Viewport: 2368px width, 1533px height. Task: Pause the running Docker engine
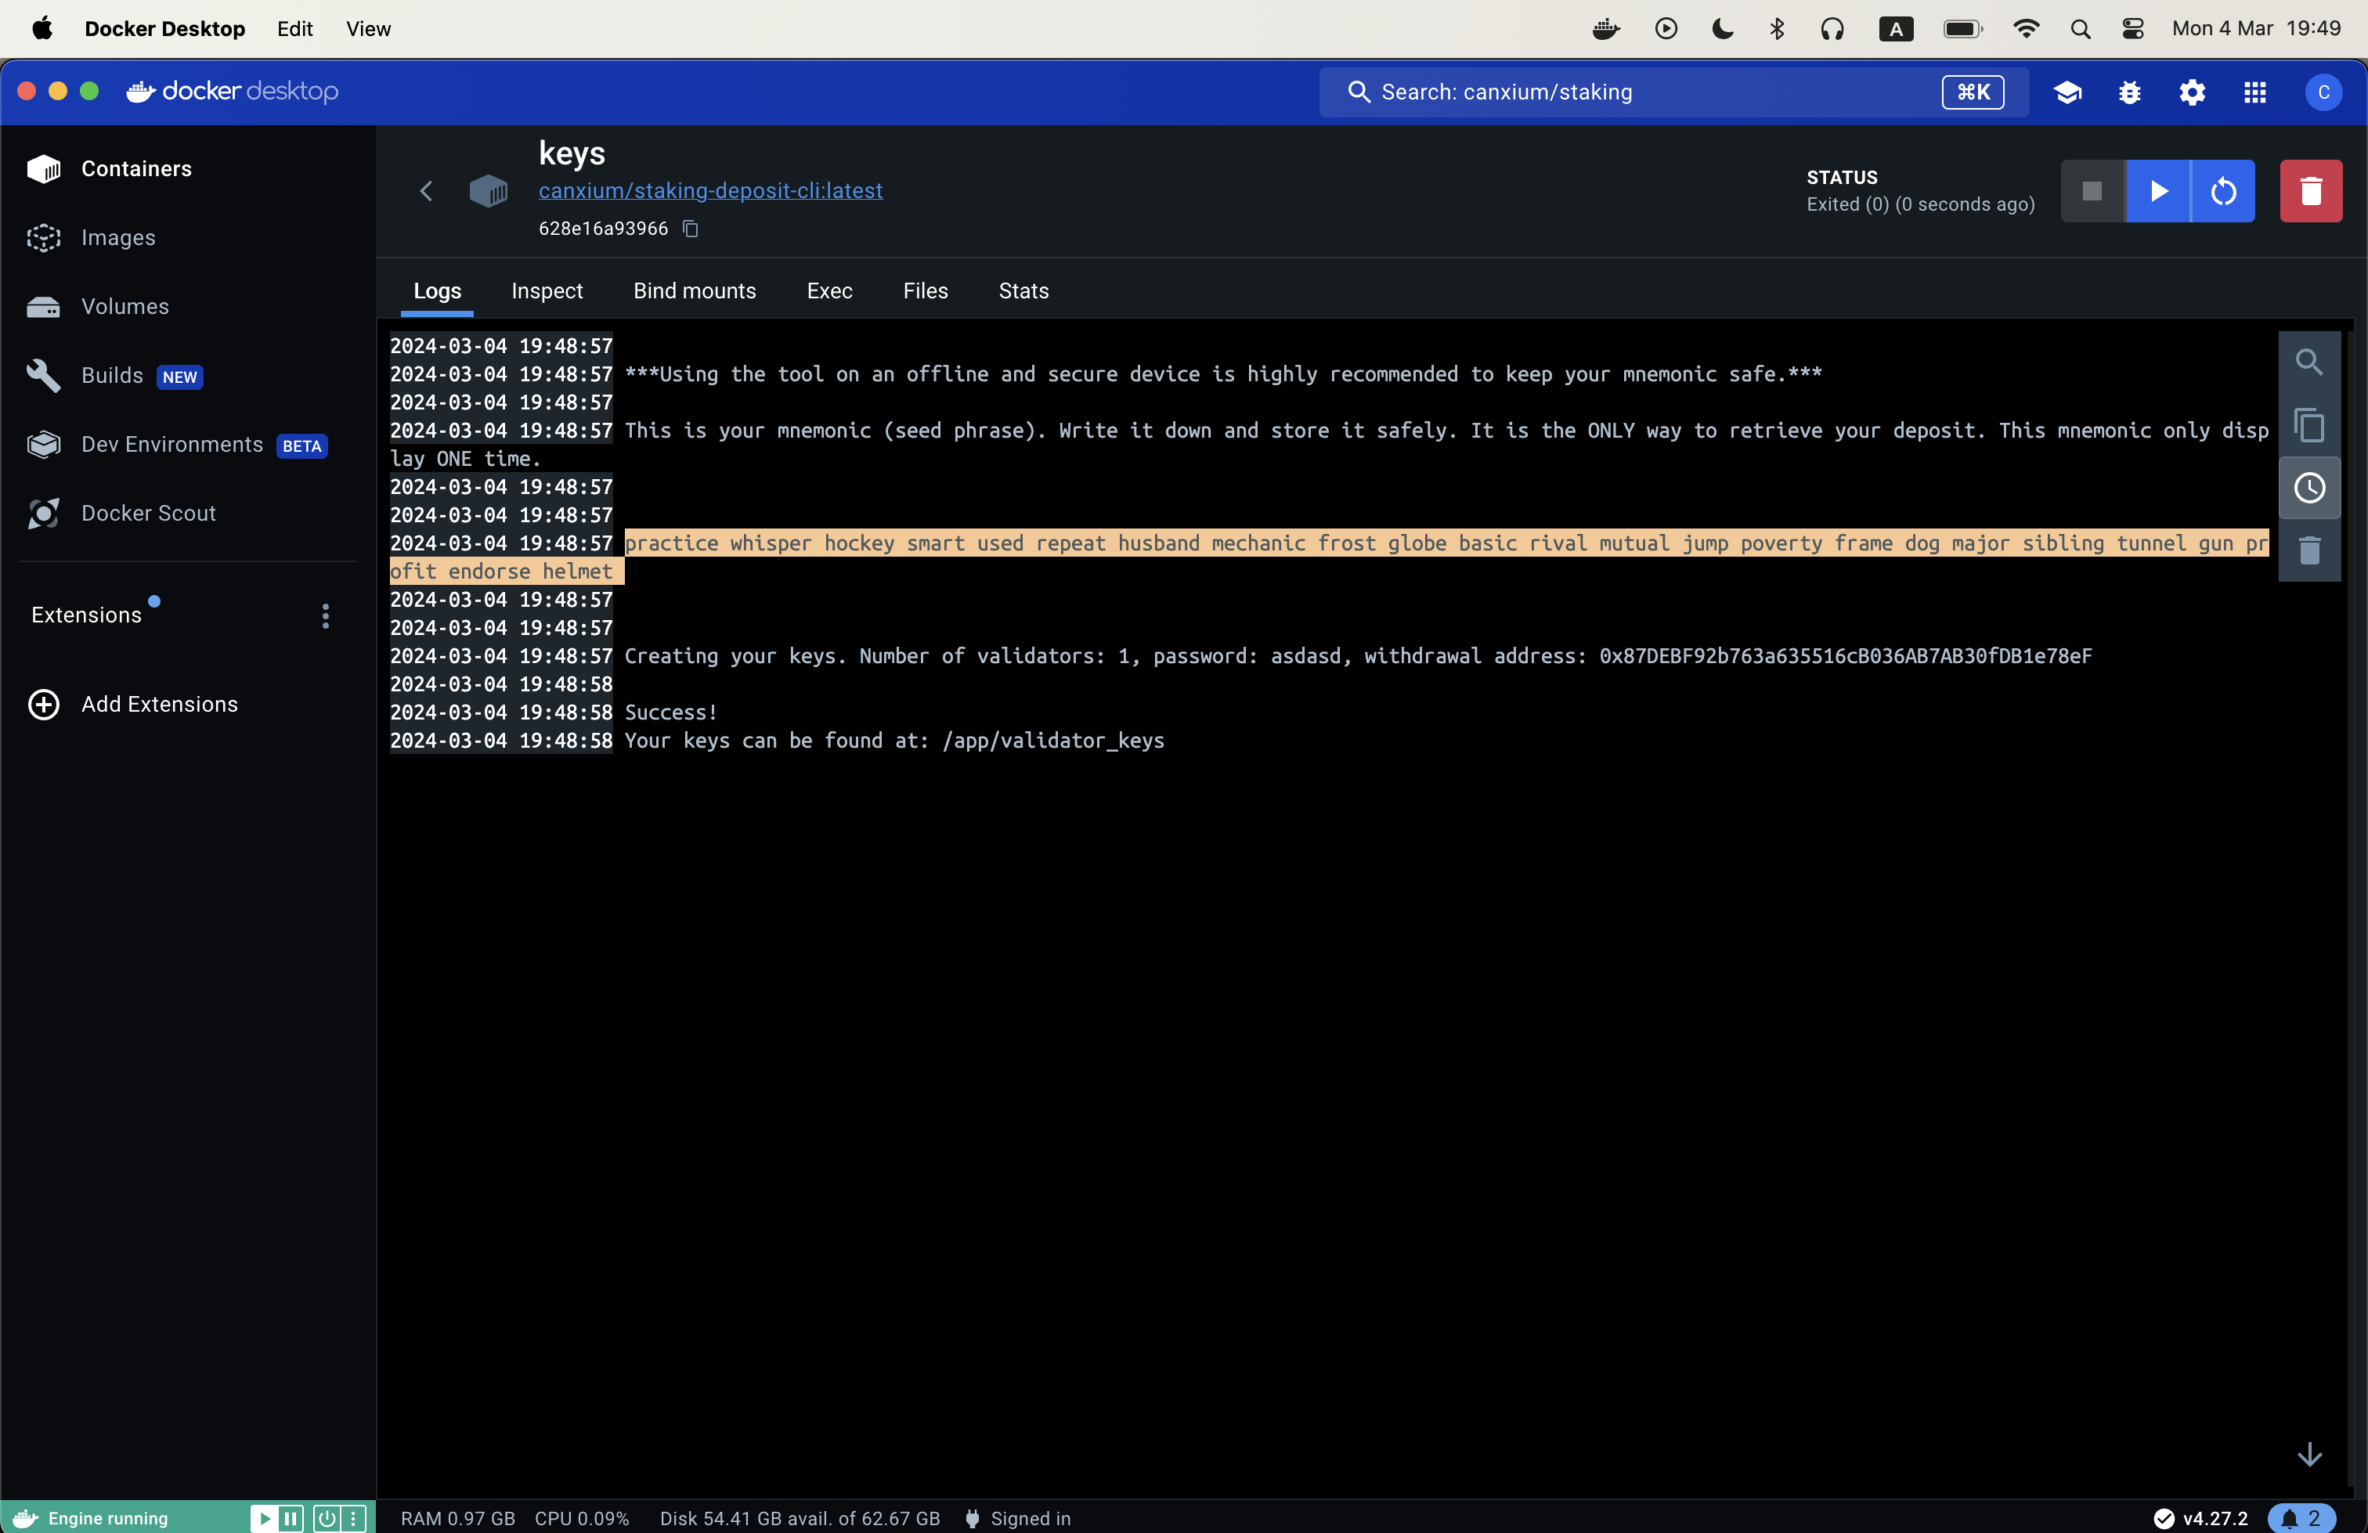[x=290, y=1518]
